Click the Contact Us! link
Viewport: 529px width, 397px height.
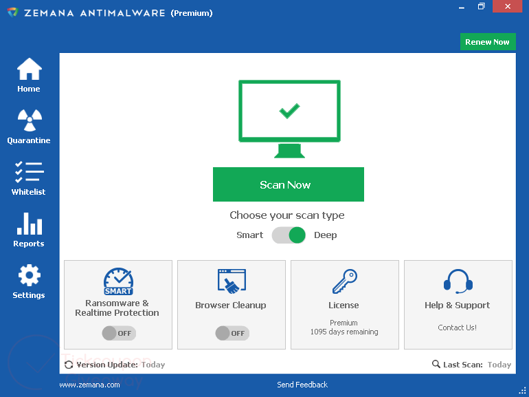457,328
